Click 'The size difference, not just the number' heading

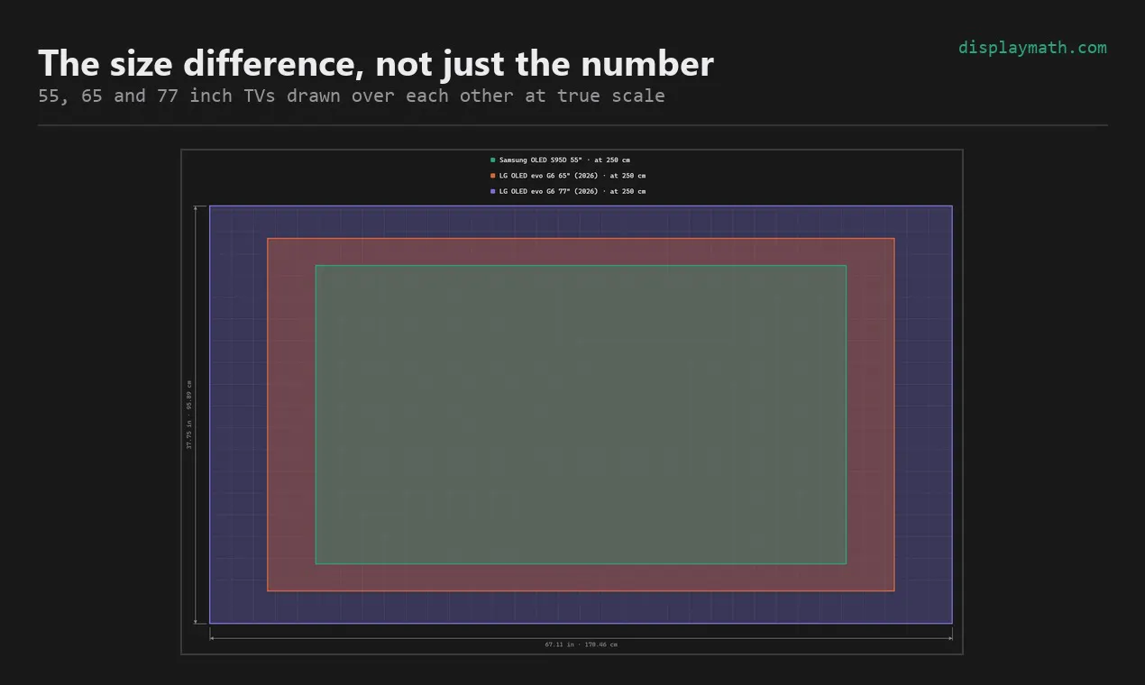[x=376, y=64]
